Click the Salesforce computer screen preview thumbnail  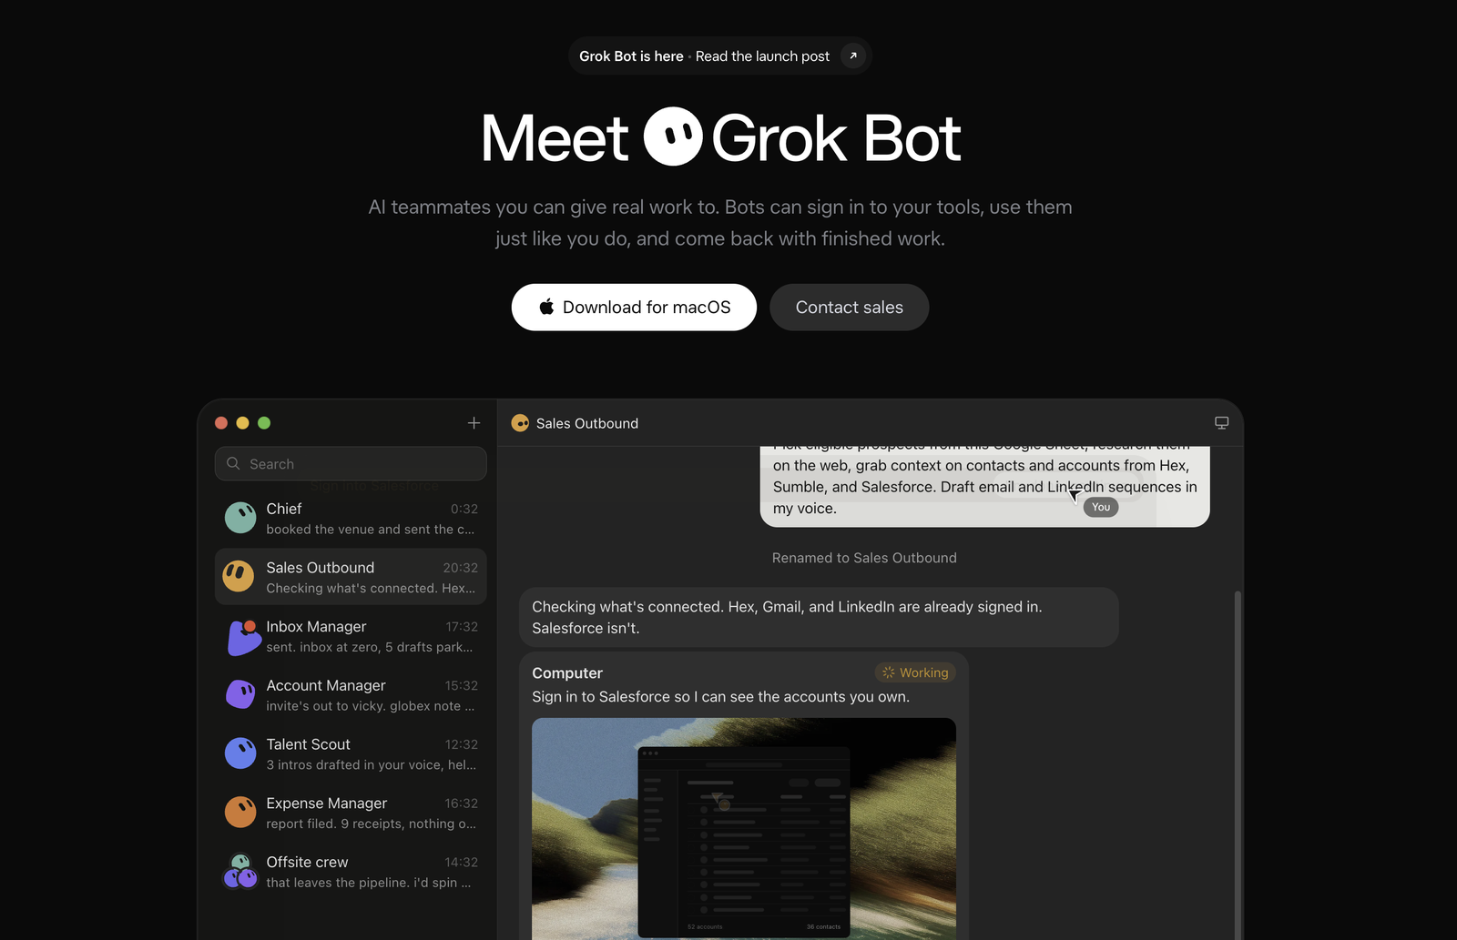click(x=744, y=828)
